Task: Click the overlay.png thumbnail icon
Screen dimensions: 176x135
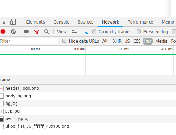Action: (1, 119)
